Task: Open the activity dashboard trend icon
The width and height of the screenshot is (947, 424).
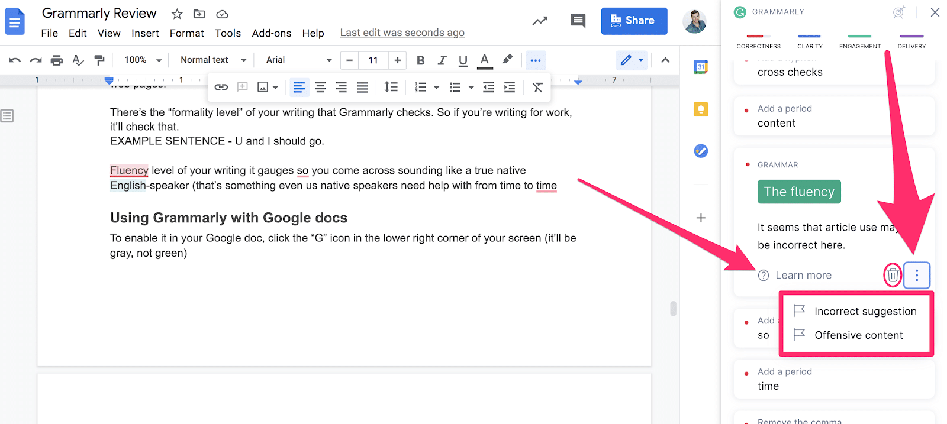Action: pyautogui.click(x=540, y=21)
